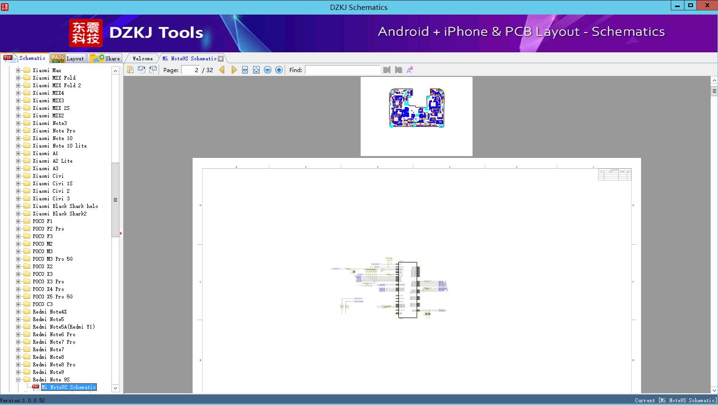
Task: Click the tree panel scrollbar thumb
Action: coord(115,200)
